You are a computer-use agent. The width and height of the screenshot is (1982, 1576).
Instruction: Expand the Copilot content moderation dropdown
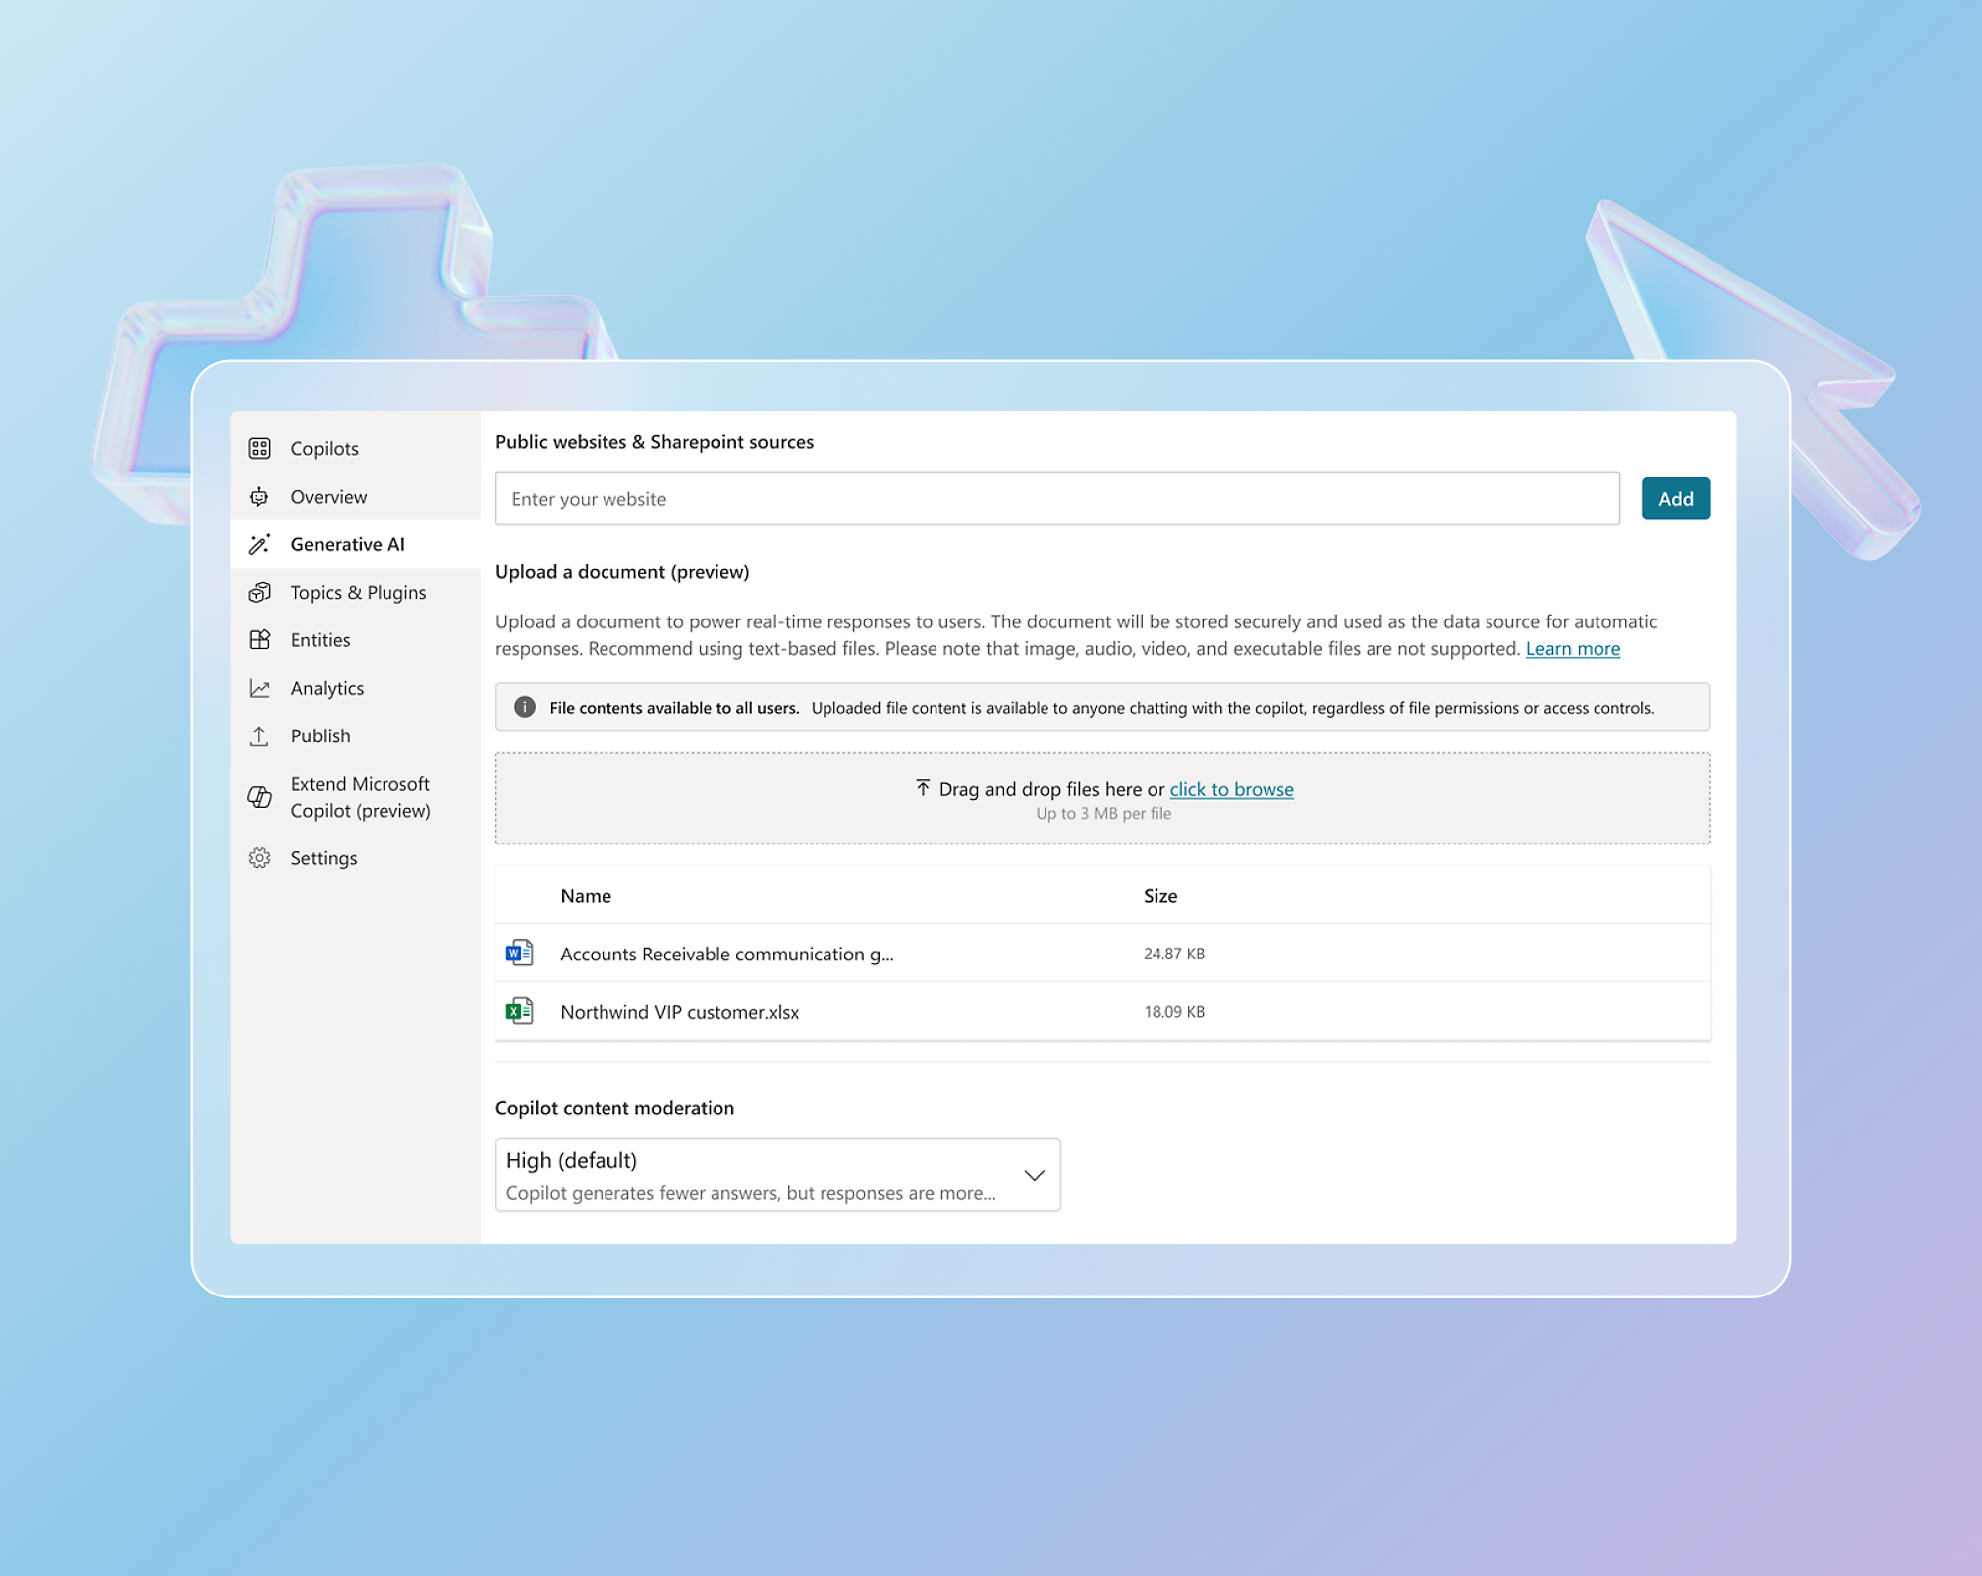[1036, 1172]
